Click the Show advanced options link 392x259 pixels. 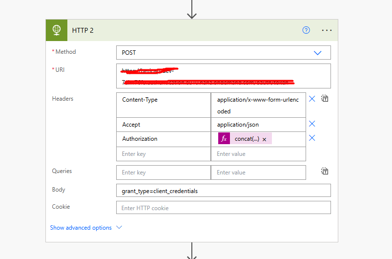click(x=81, y=228)
